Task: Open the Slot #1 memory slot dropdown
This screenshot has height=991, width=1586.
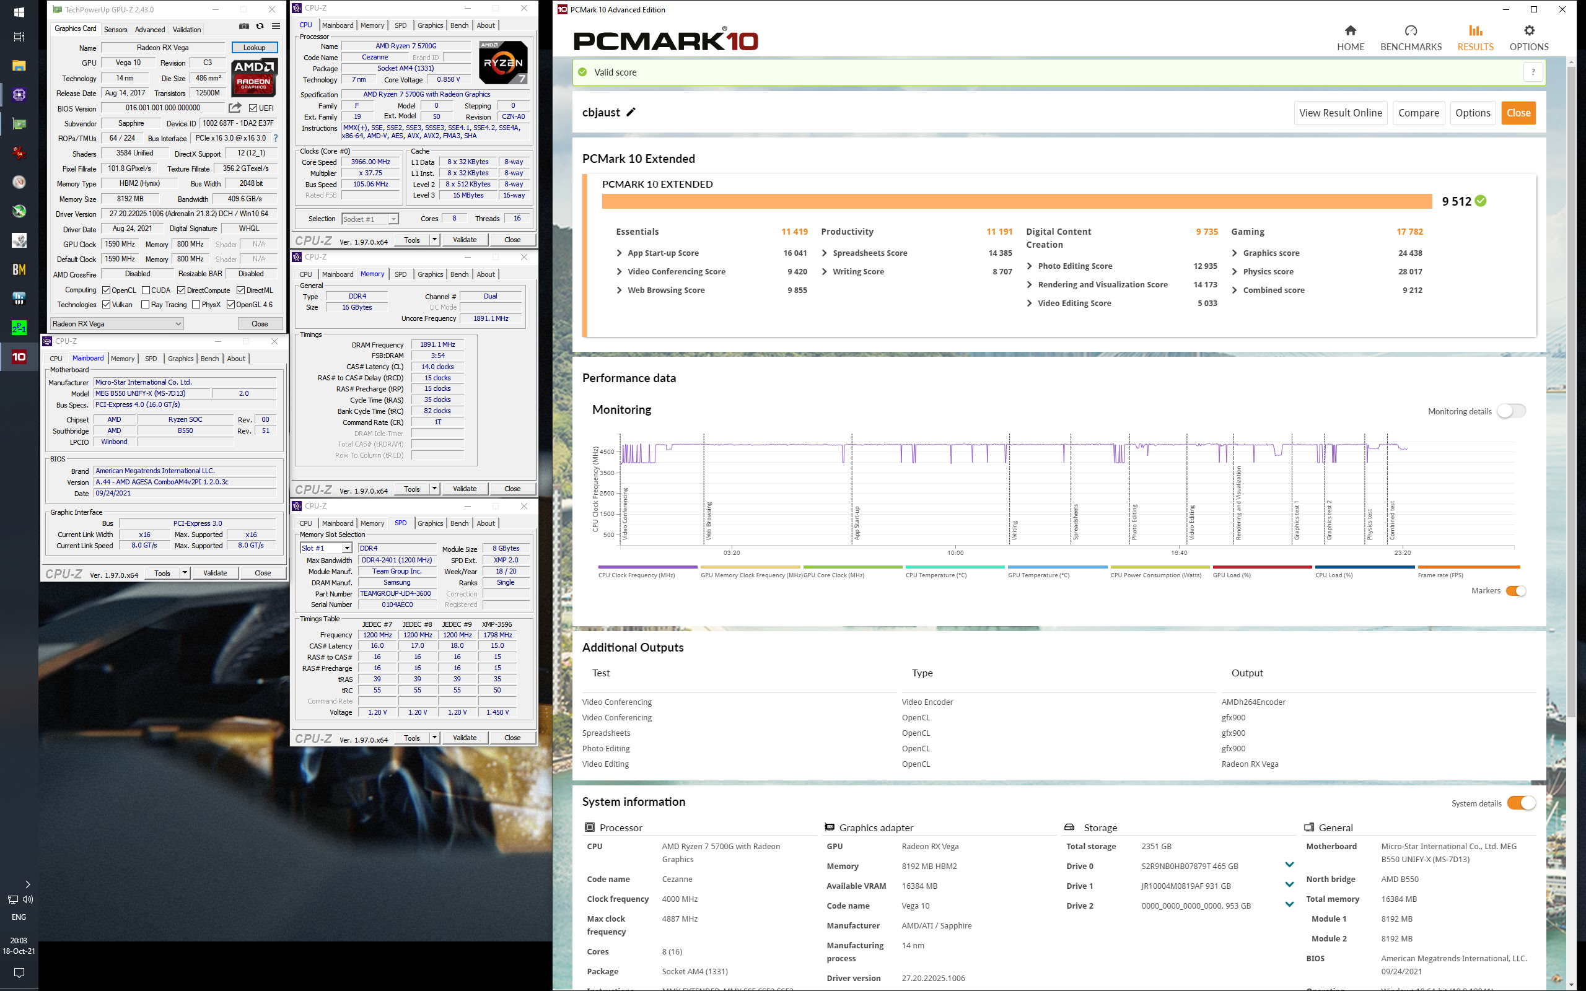Action: [x=326, y=548]
